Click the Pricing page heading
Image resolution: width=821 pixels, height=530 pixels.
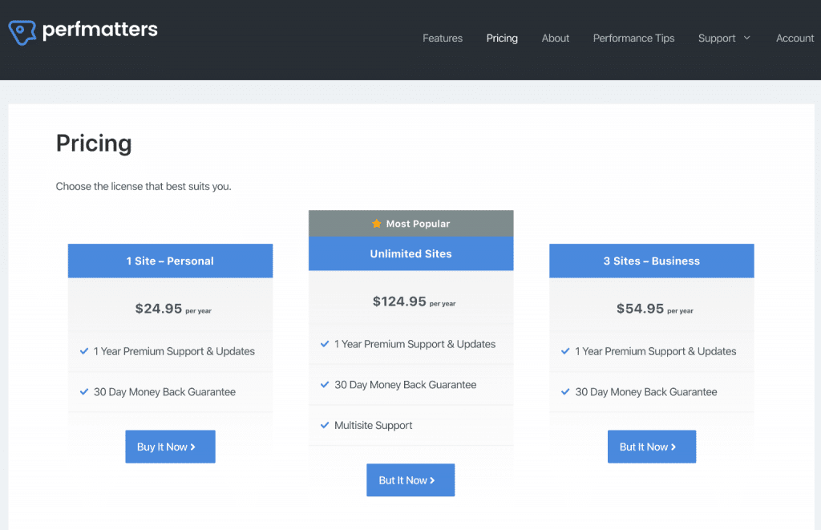[x=94, y=144]
